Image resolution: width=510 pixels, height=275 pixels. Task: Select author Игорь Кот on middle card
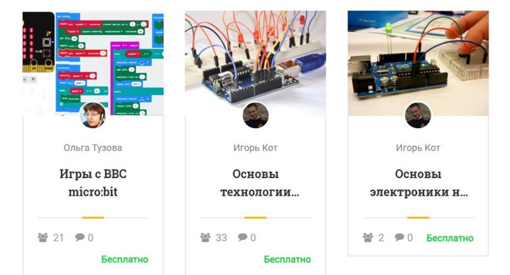pos(256,148)
